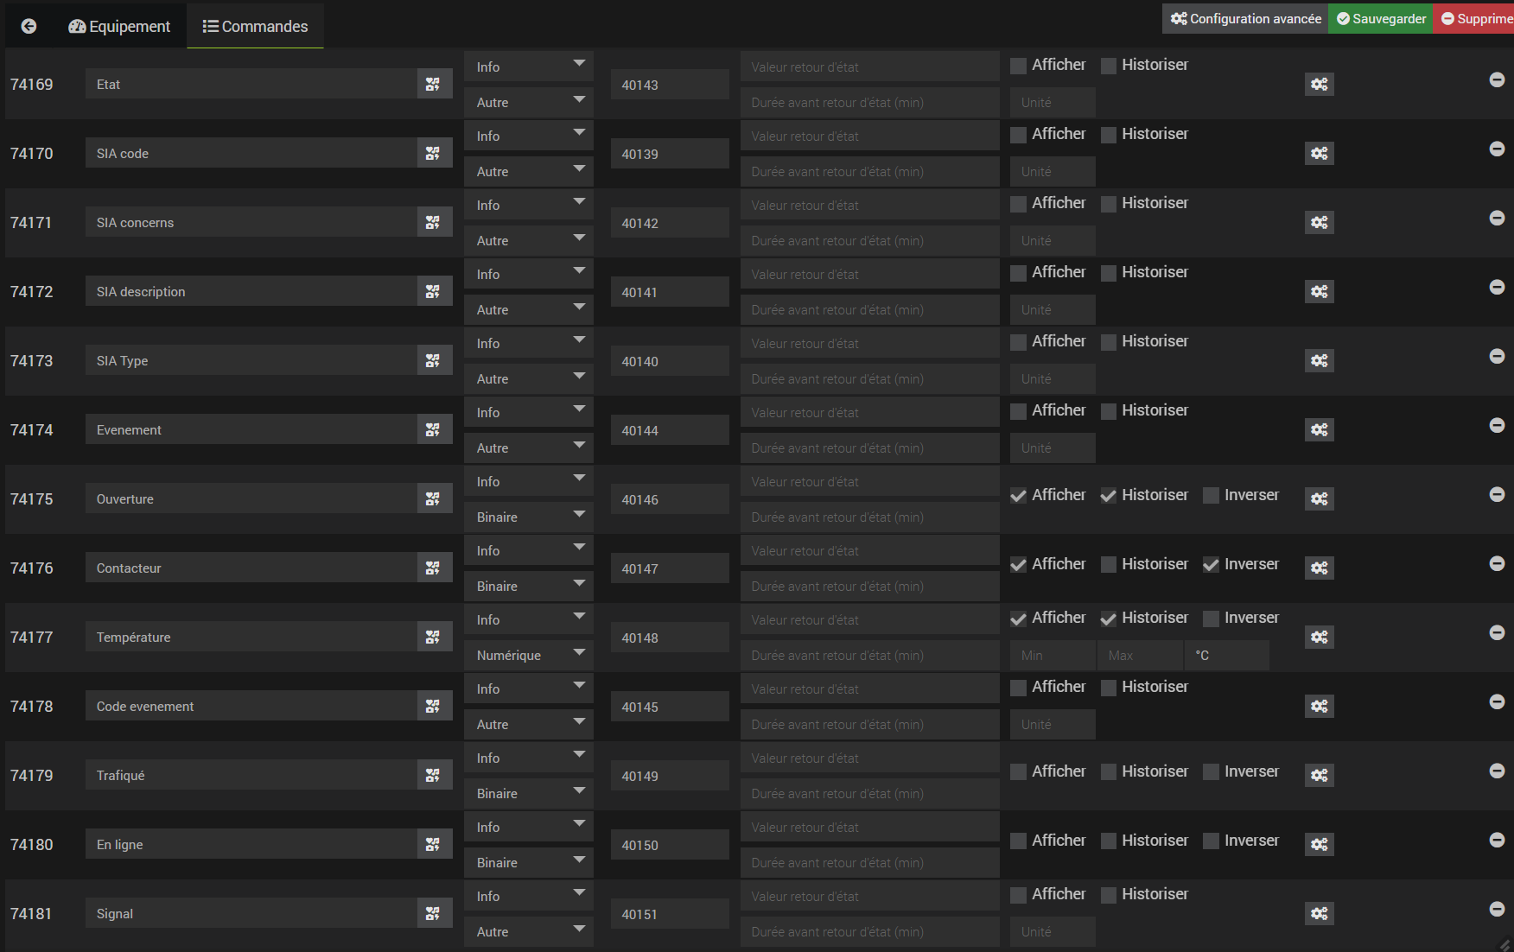Click the Sauvegarder button

point(1381,18)
